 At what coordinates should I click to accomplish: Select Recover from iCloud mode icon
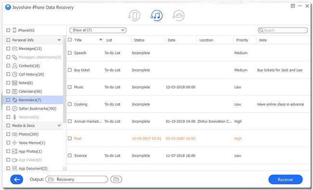pos(178,15)
